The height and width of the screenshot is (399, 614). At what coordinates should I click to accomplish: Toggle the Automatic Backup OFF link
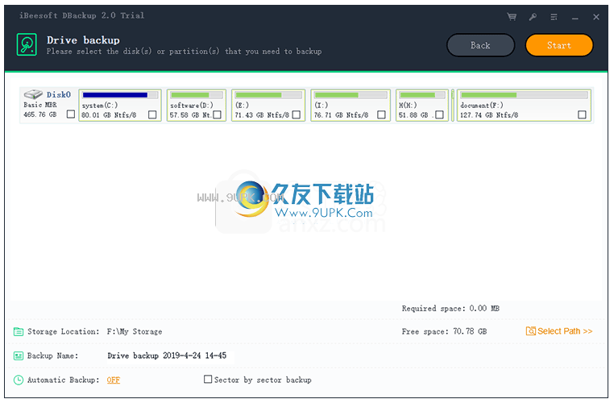(x=113, y=380)
